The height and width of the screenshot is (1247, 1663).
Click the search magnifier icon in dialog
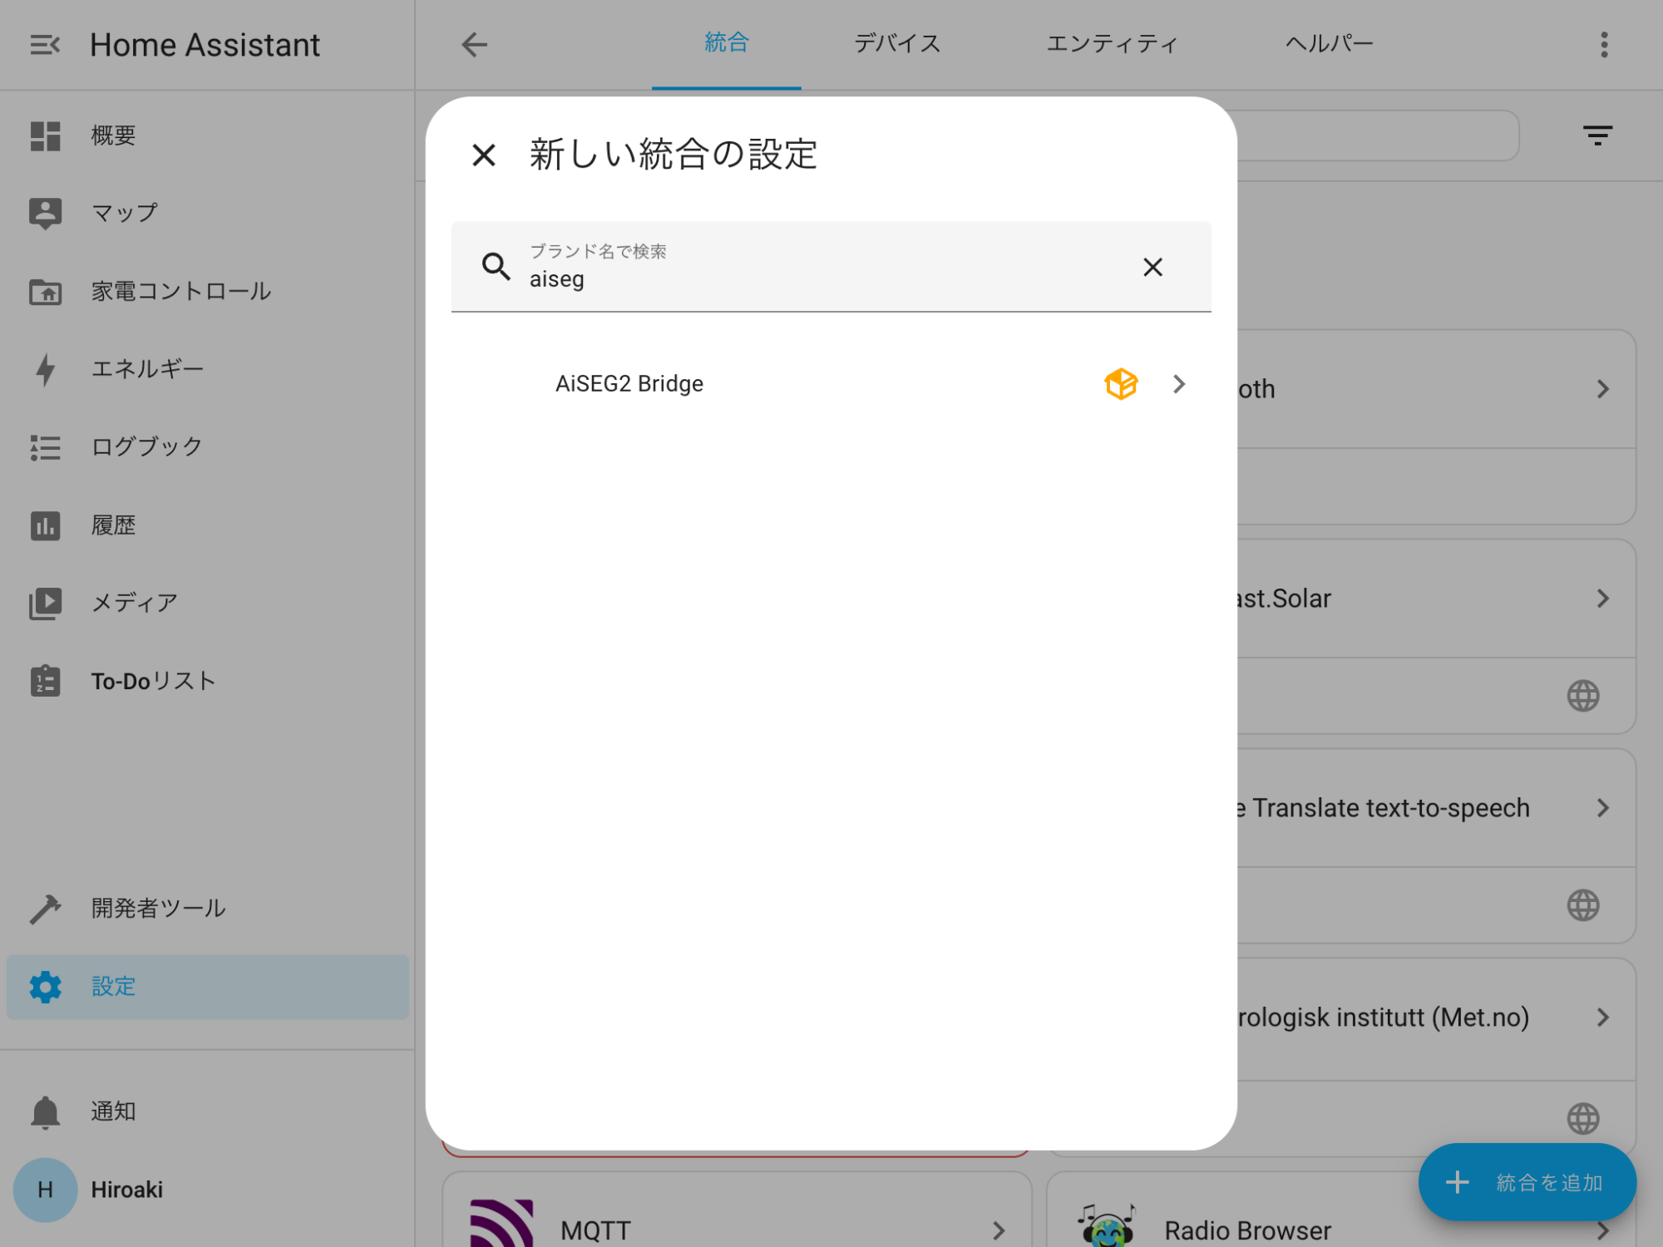tap(496, 266)
